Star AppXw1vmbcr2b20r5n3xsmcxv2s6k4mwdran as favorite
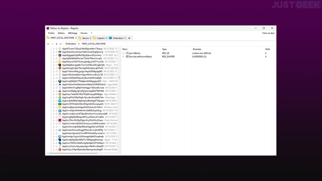The image size is (322, 181). [57, 123]
